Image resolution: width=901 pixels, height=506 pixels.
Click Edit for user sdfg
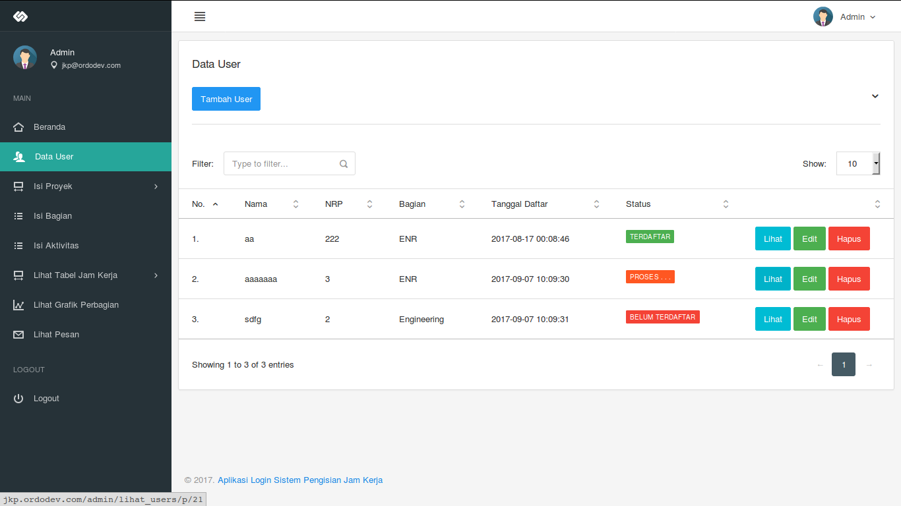click(x=809, y=319)
